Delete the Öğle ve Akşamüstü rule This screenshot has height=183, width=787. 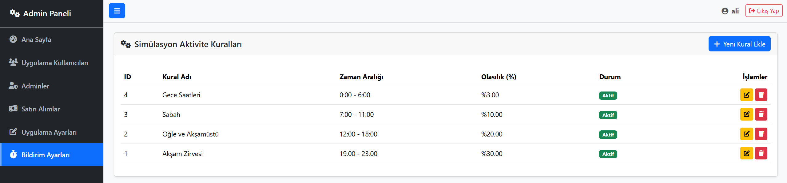pos(761,134)
